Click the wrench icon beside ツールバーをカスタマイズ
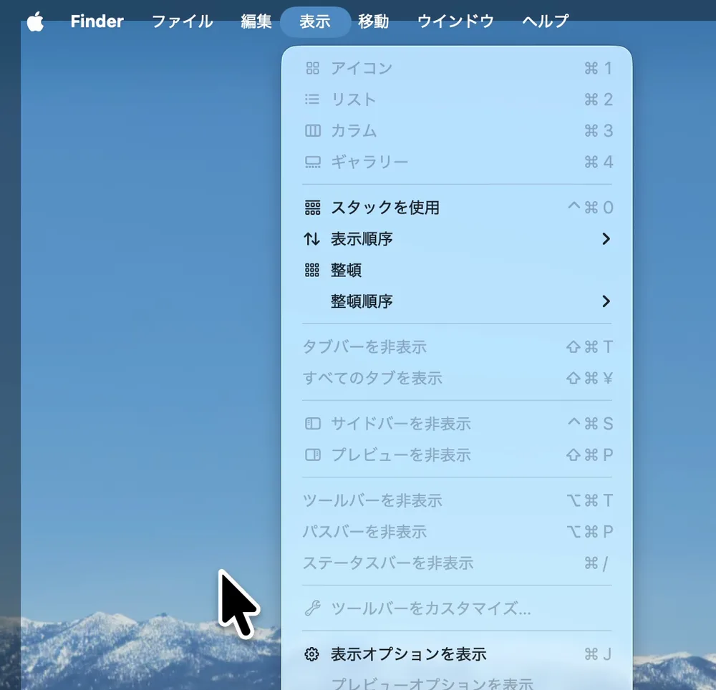Viewport: 716px width, 690px height. pos(312,608)
